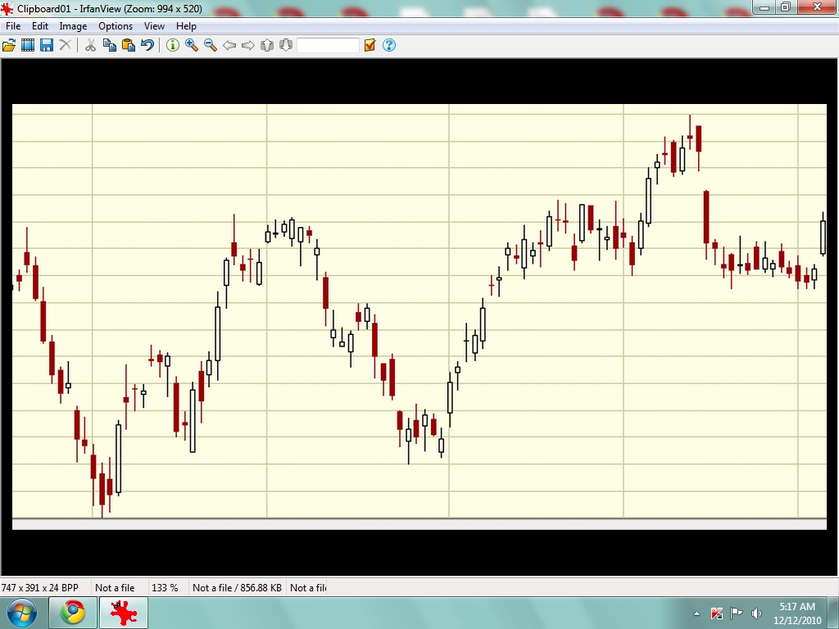Screen dimensions: 839x629
Task: Click the Previous image left arrow
Action: 229,46
